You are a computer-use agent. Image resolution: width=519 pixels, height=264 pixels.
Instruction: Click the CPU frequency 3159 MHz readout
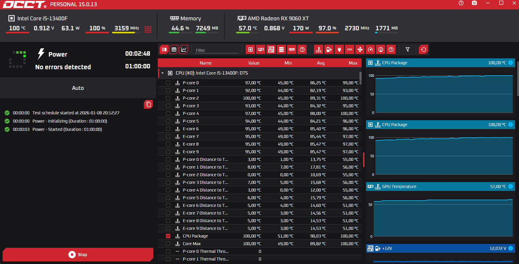pyautogui.click(x=127, y=28)
